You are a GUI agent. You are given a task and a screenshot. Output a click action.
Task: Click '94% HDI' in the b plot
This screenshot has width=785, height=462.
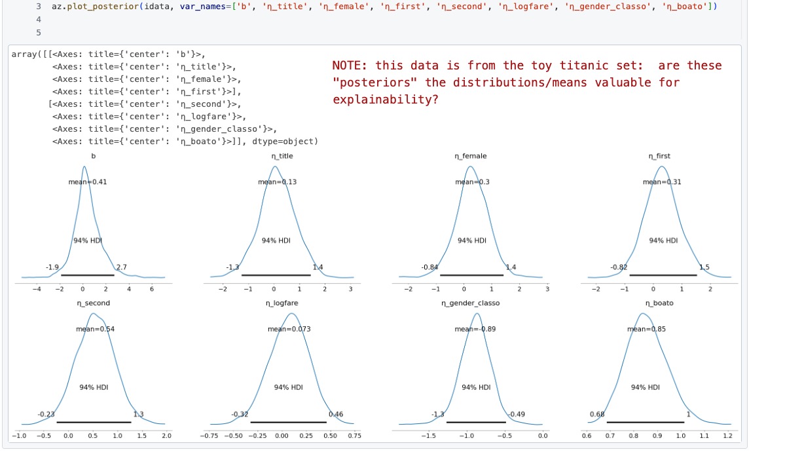point(88,241)
